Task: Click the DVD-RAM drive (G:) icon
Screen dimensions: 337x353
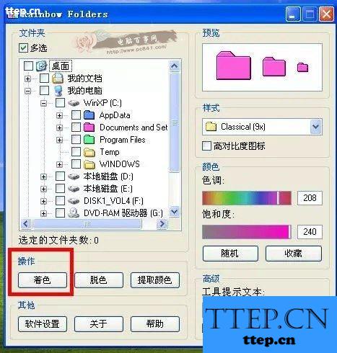Action: (74, 213)
